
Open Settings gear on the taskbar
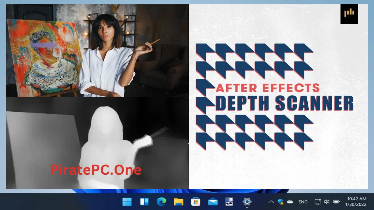pos(247,202)
